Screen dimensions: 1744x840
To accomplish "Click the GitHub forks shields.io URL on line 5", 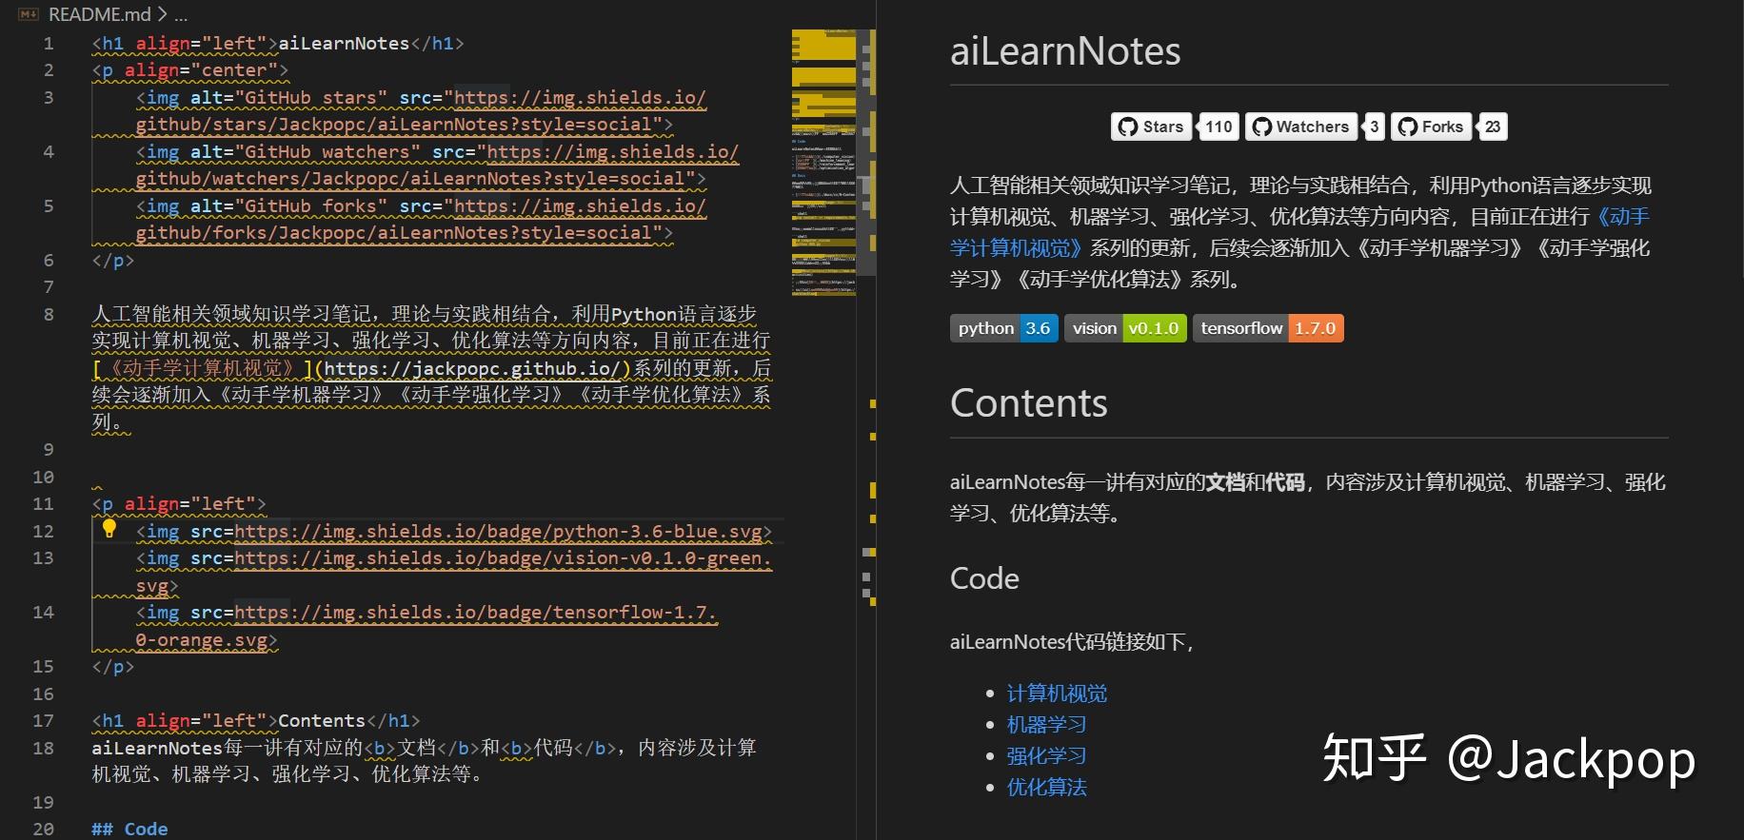I will tap(580, 206).
